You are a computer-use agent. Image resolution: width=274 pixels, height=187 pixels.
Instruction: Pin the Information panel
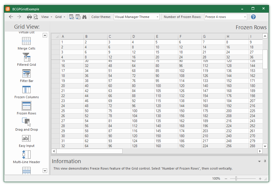(265, 161)
